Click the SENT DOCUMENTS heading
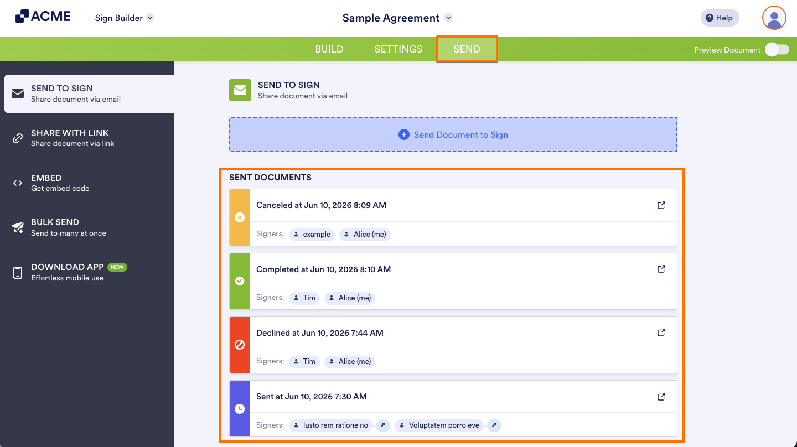The width and height of the screenshot is (797, 447). [x=270, y=178]
